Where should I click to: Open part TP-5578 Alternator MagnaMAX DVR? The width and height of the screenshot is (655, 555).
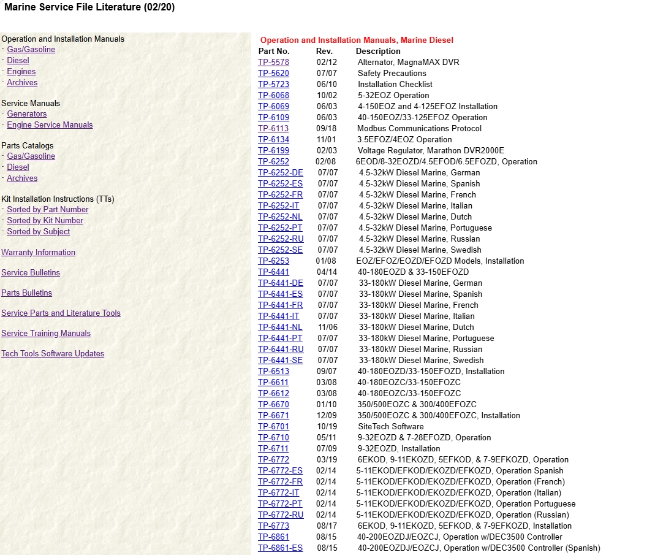point(274,63)
